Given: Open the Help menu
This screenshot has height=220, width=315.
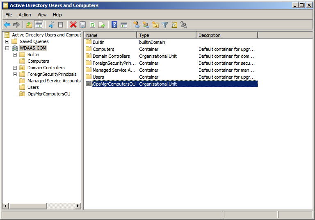Looking at the screenshot, I should (57, 15).
